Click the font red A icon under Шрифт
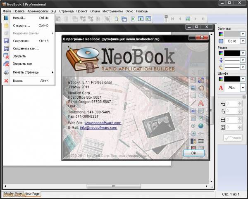248x199 pixels. pos(221,88)
